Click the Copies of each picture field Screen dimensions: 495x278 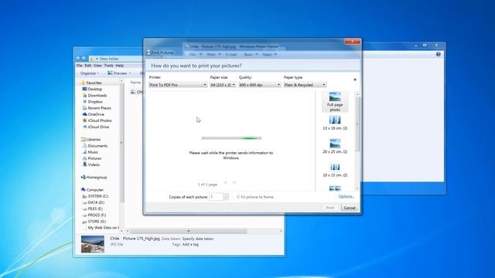point(217,197)
